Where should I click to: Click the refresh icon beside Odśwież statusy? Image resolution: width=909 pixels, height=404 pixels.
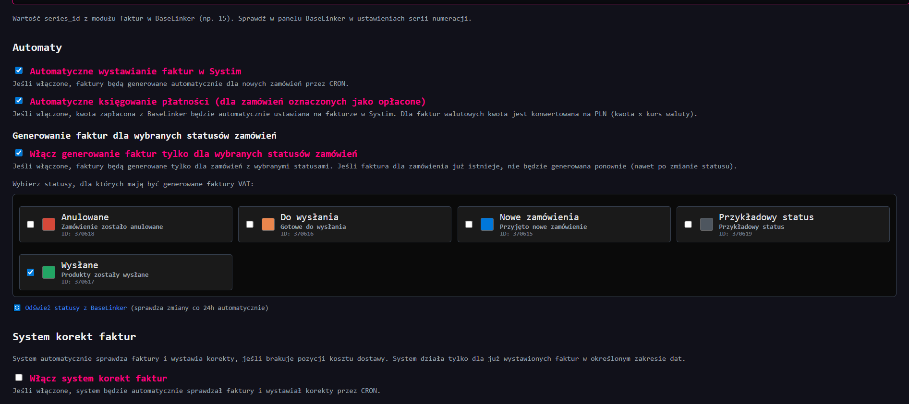[x=17, y=308]
